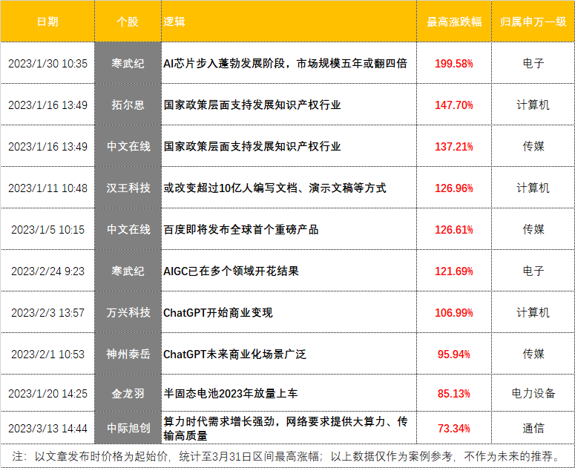Click the 归属申万一级 column header
Image resolution: width=575 pixels, height=468 pixels.
point(533,22)
